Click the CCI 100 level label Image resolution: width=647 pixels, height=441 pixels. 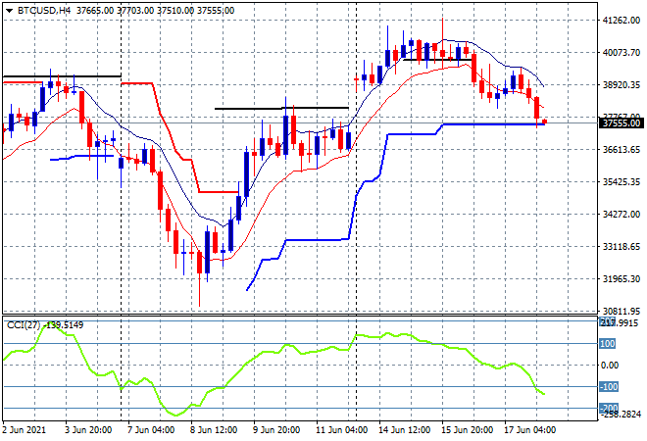[x=608, y=344]
